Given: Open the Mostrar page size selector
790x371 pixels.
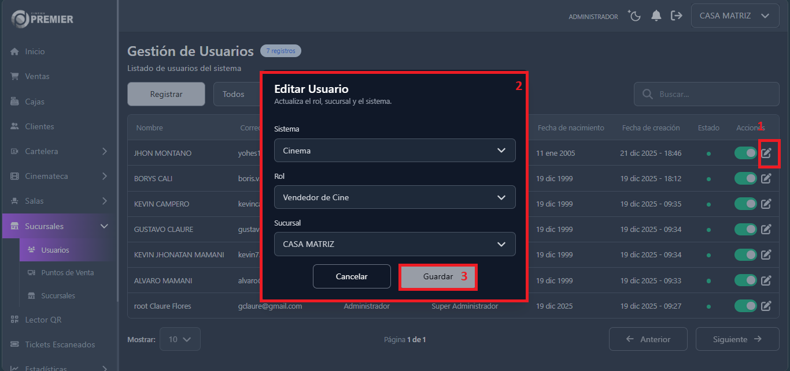Looking at the screenshot, I should [180, 339].
